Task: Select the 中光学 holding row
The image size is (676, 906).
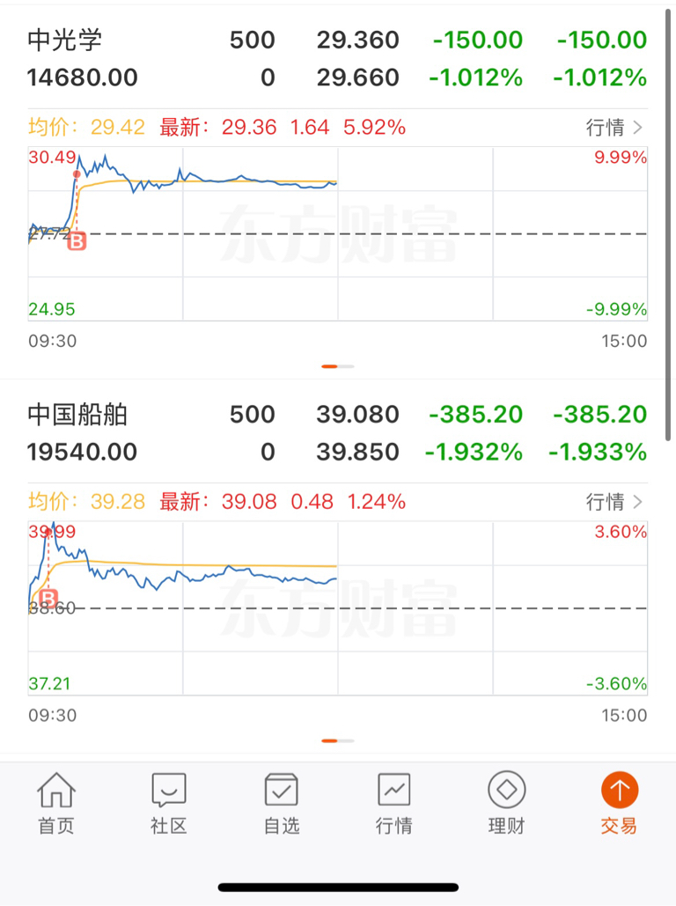Action: pyautogui.click(x=337, y=58)
